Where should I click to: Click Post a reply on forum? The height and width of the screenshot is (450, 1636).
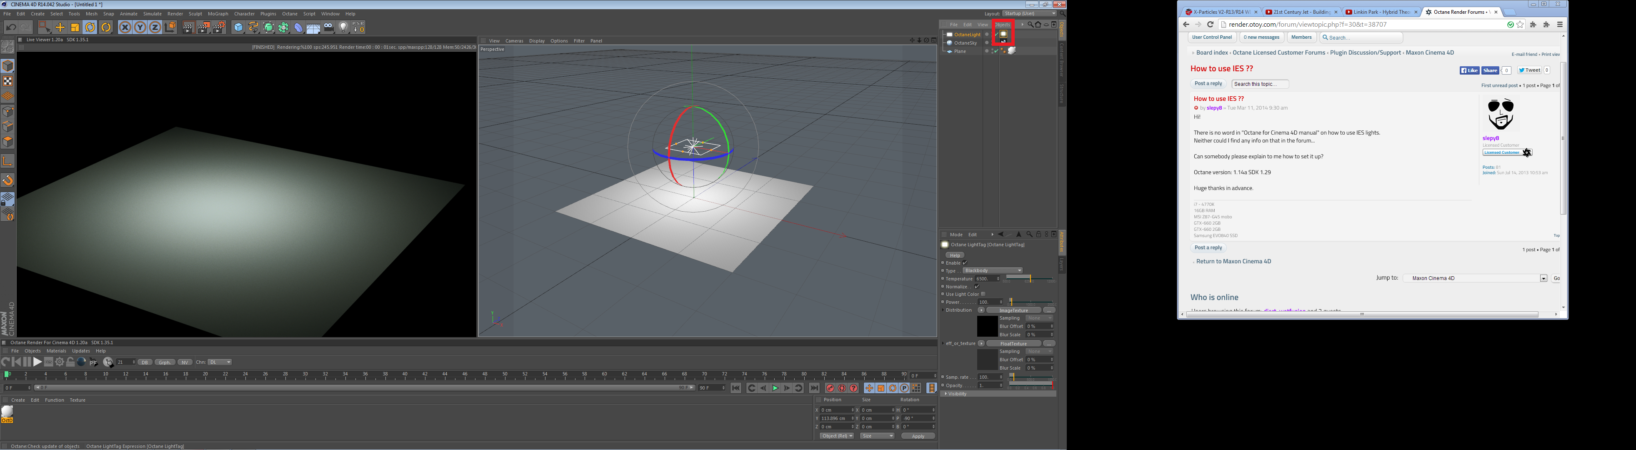(1208, 84)
